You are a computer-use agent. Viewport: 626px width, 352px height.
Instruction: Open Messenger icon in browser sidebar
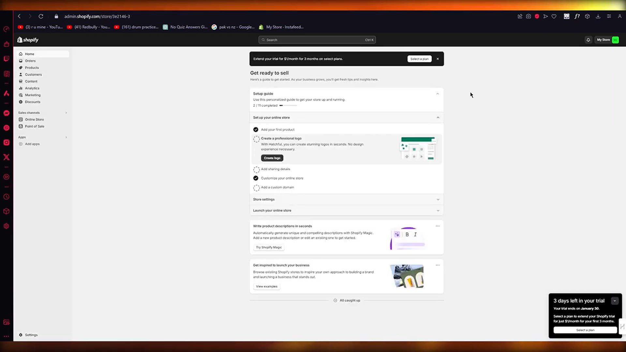[x=7, y=113]
